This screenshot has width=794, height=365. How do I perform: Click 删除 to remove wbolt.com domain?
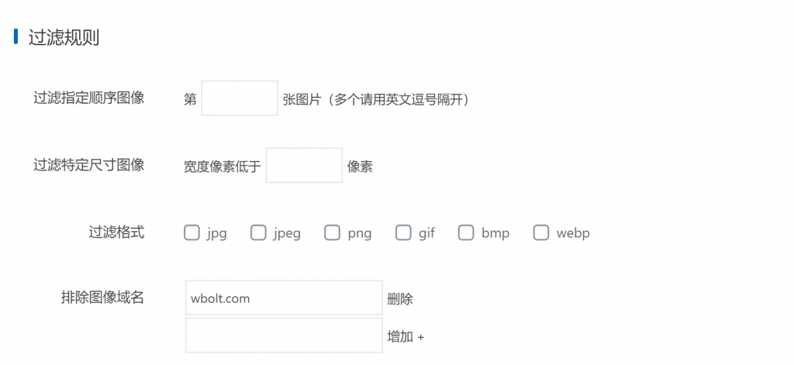click(x=400, y=298)
